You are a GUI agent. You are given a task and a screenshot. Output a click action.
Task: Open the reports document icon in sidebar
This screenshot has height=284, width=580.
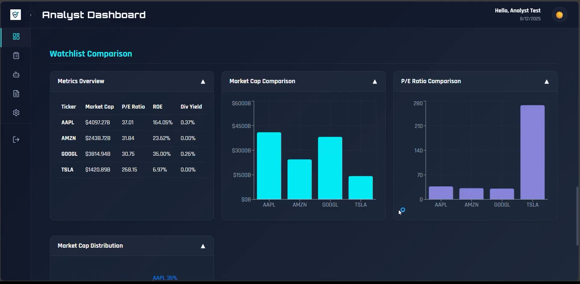tap(16, 94)
